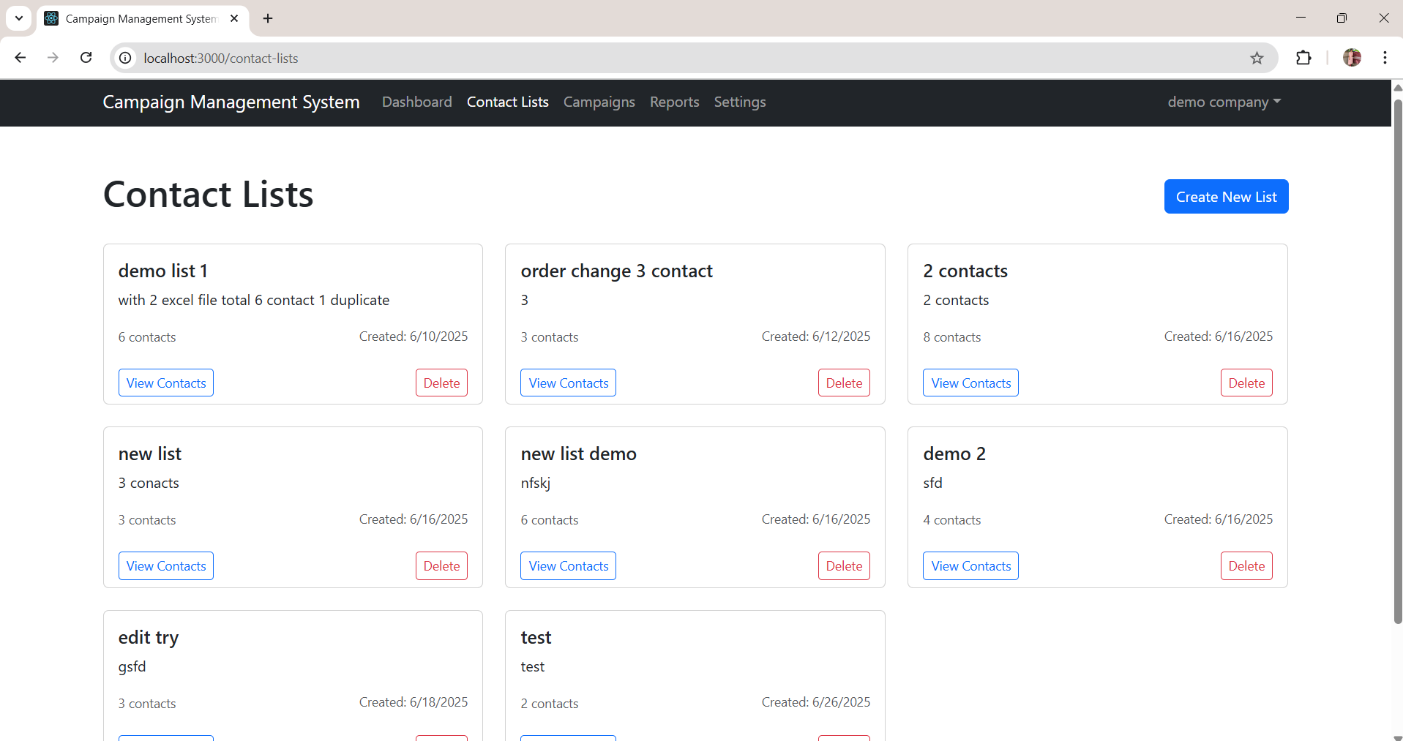1403x741 pixels.
Task: Open the Campaigns nav item
Action: click(x=599, y=102)
